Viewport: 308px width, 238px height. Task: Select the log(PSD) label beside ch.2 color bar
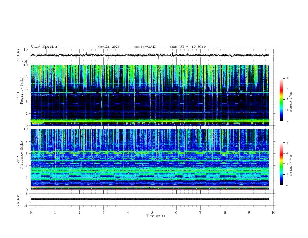pos(291,165)
